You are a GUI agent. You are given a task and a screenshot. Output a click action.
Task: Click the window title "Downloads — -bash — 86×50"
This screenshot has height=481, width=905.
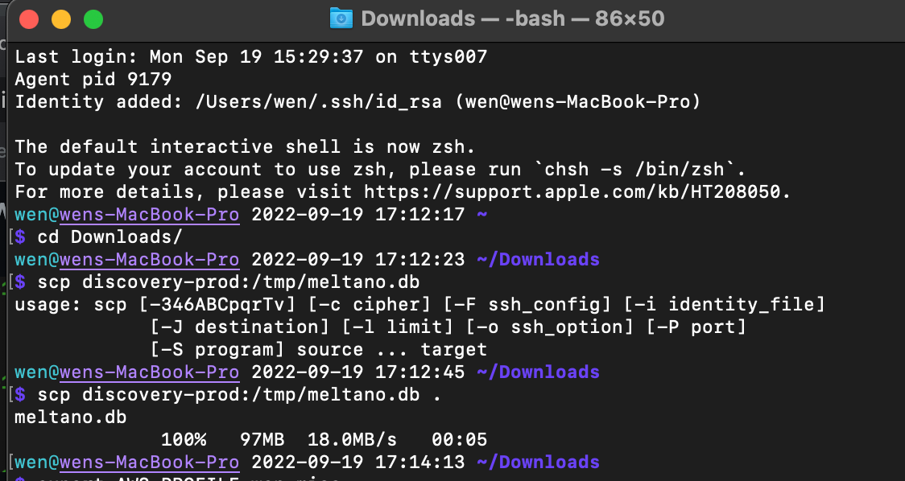pos(513,18)
